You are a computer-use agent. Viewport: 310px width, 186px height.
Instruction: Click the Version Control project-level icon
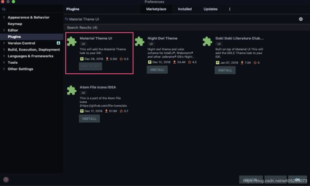click(58, 43)
